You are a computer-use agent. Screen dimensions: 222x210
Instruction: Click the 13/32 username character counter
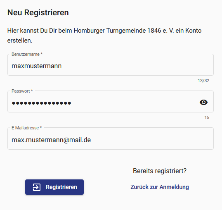point(203,81)
